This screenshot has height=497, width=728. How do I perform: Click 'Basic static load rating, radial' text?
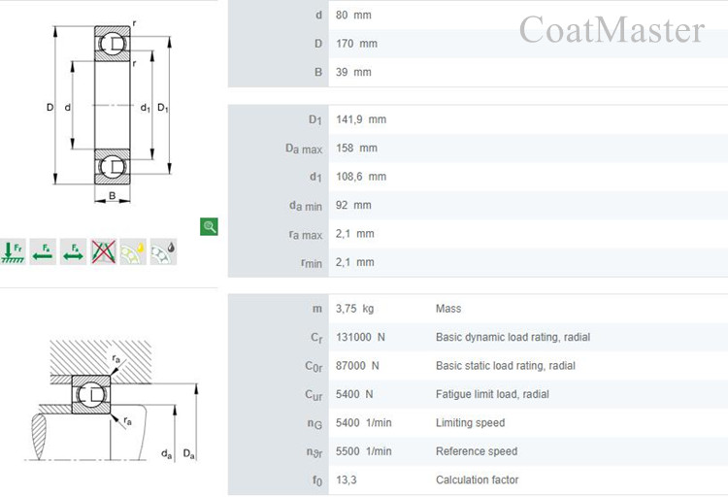tap(505, 366)
